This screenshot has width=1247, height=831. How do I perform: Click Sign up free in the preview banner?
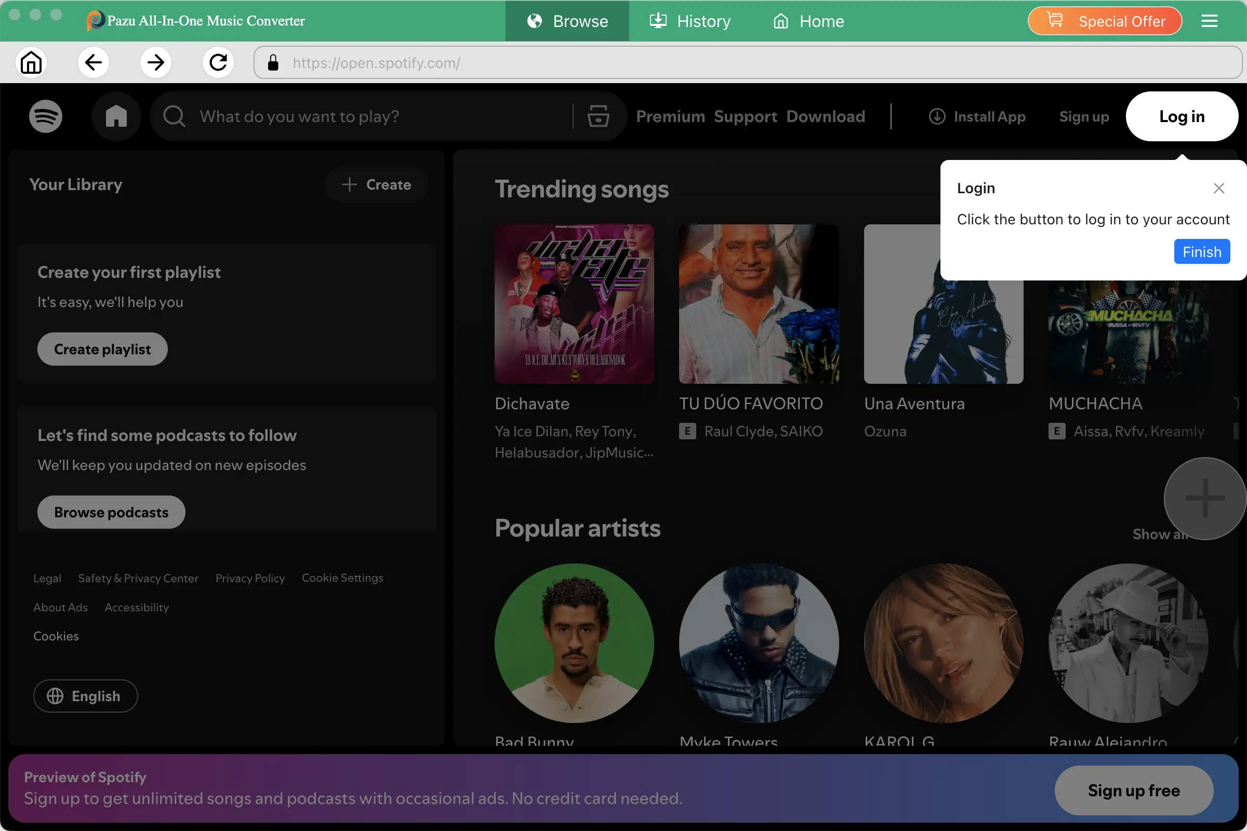(x=1134, y=790)
